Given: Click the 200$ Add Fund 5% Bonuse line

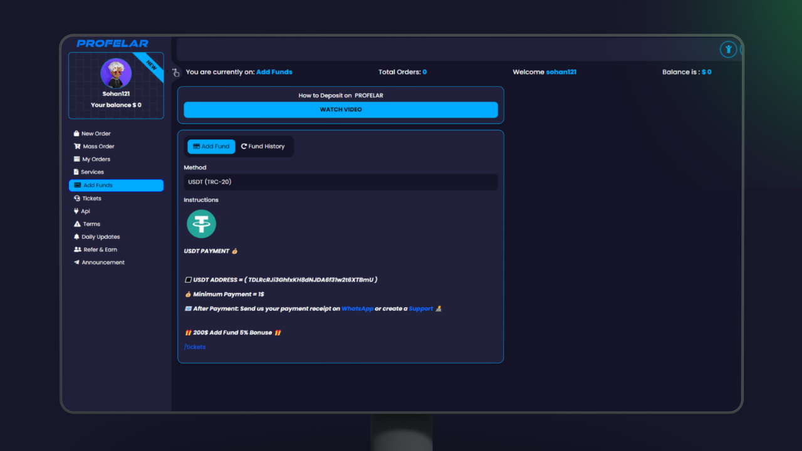Looking at the screenshot, I should (232, 333).
